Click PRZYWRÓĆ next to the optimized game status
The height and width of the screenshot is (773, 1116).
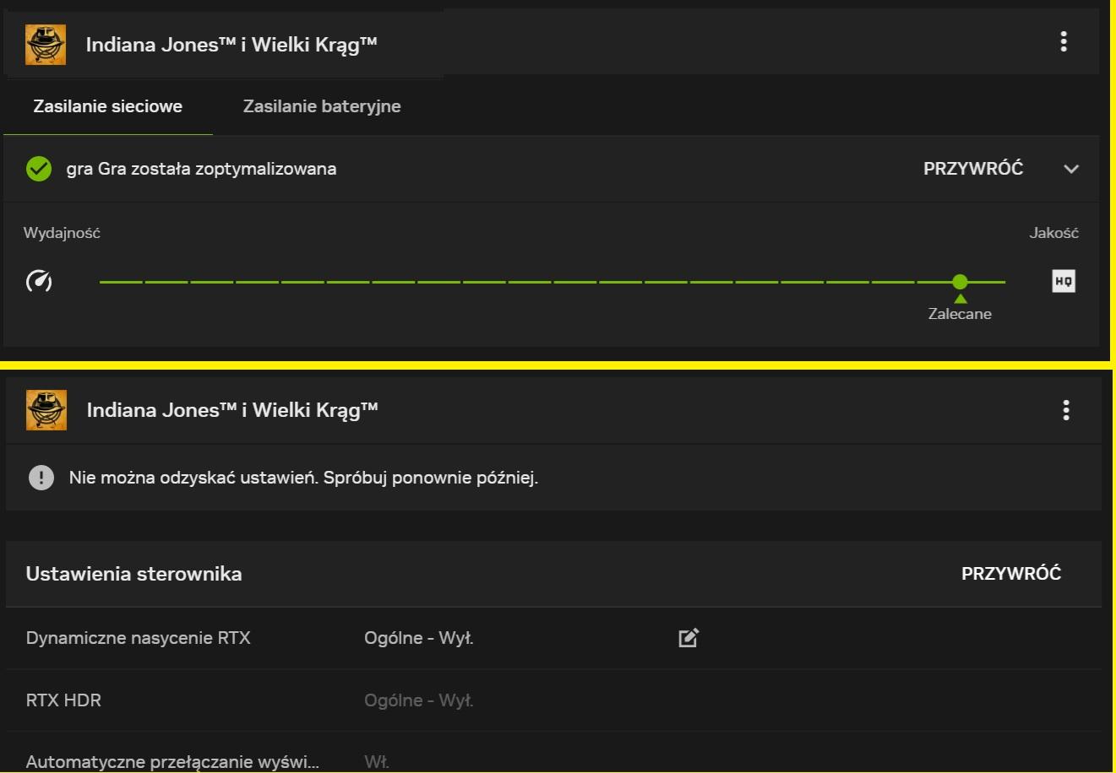[x=973, y=169]
